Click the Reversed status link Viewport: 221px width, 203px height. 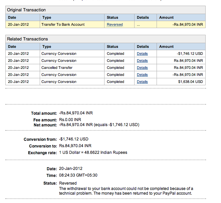coord(115,24)
